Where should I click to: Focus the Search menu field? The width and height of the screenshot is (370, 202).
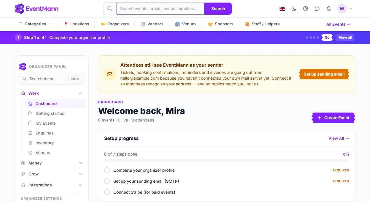(x=52, y=79)
